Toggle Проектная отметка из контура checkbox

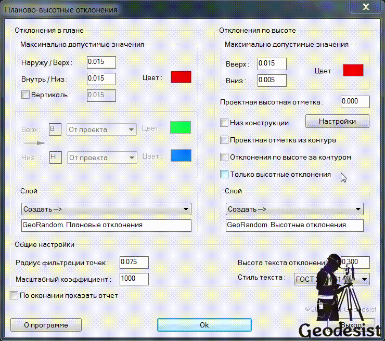[224, 140]
